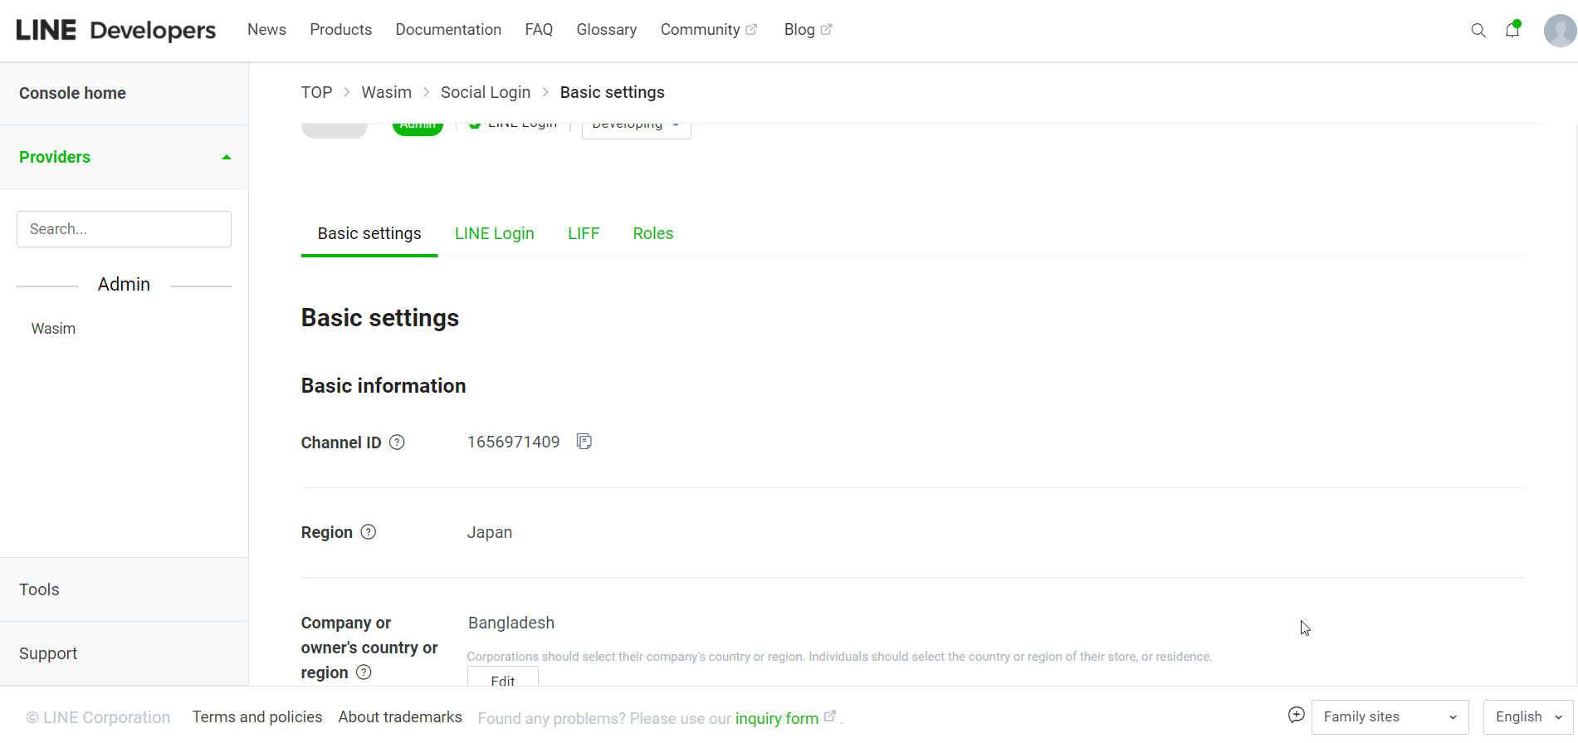
Task: Open Console home
Action: (x=72, y=93)
